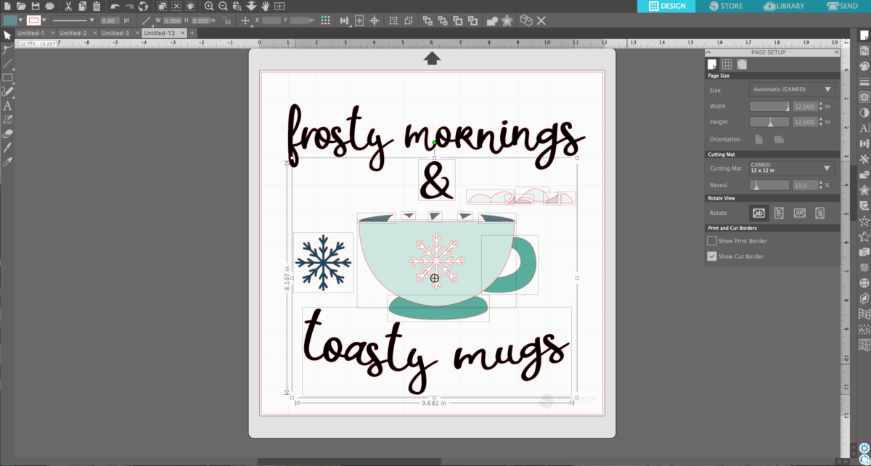This screenshot has width=871, height=466.
Task: Open the Size Automatic (CAMEO) dropdown
Action: (792, 90)
